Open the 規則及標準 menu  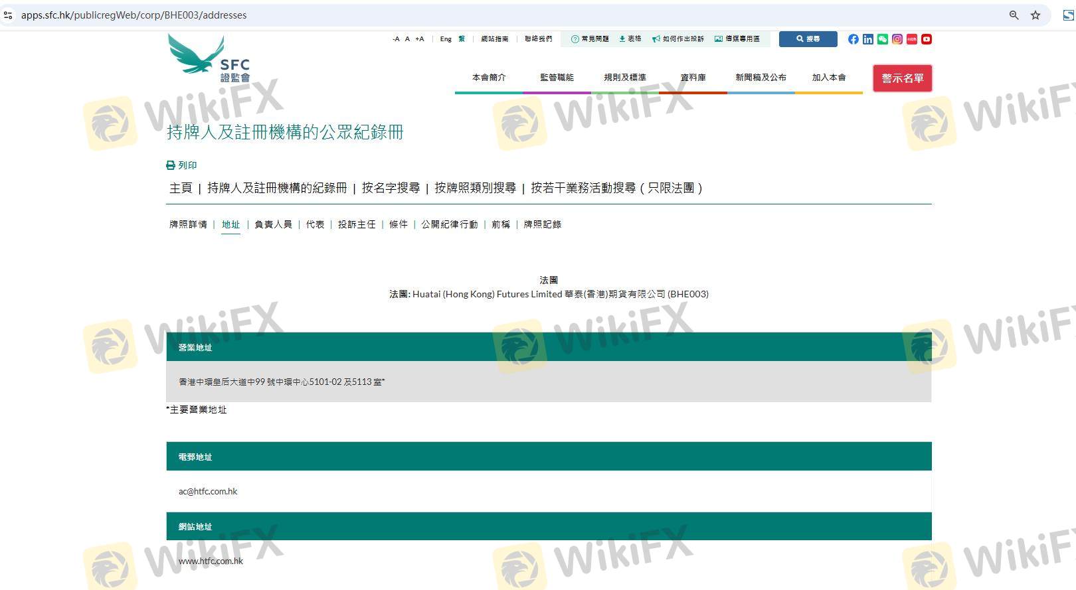(x=625, y=78)
